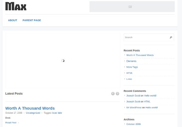The image size is (182, 127).
Task: Click Mr WordPress commenter link
Action: point(134,107)
